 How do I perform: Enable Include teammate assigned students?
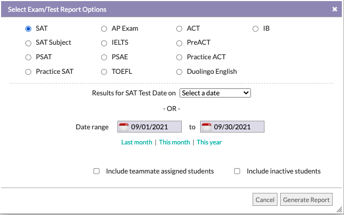pyautogui.click(x=96, y=171)
